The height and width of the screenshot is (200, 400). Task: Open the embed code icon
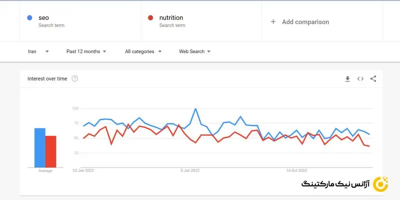tap(360, 79)
